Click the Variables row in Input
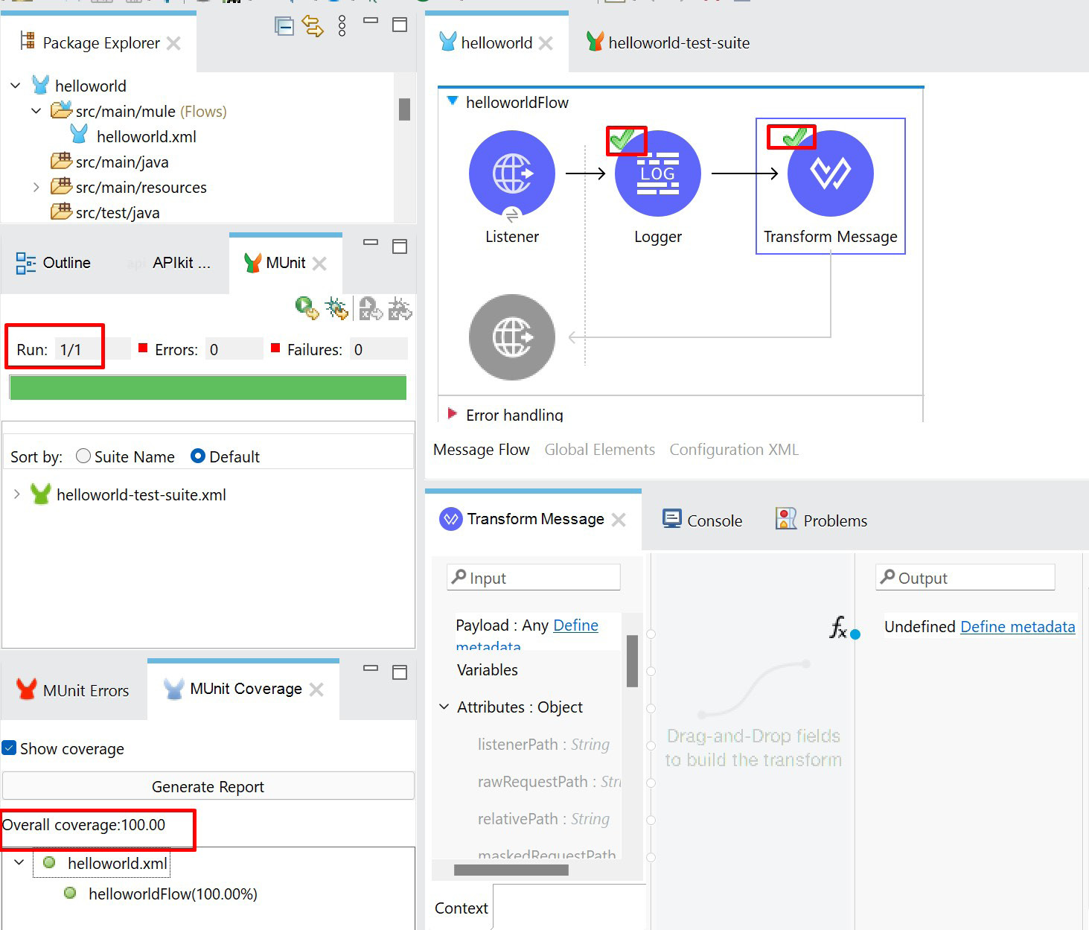The width and height of the screenshot is (1089, 930). tap(488, 670)
